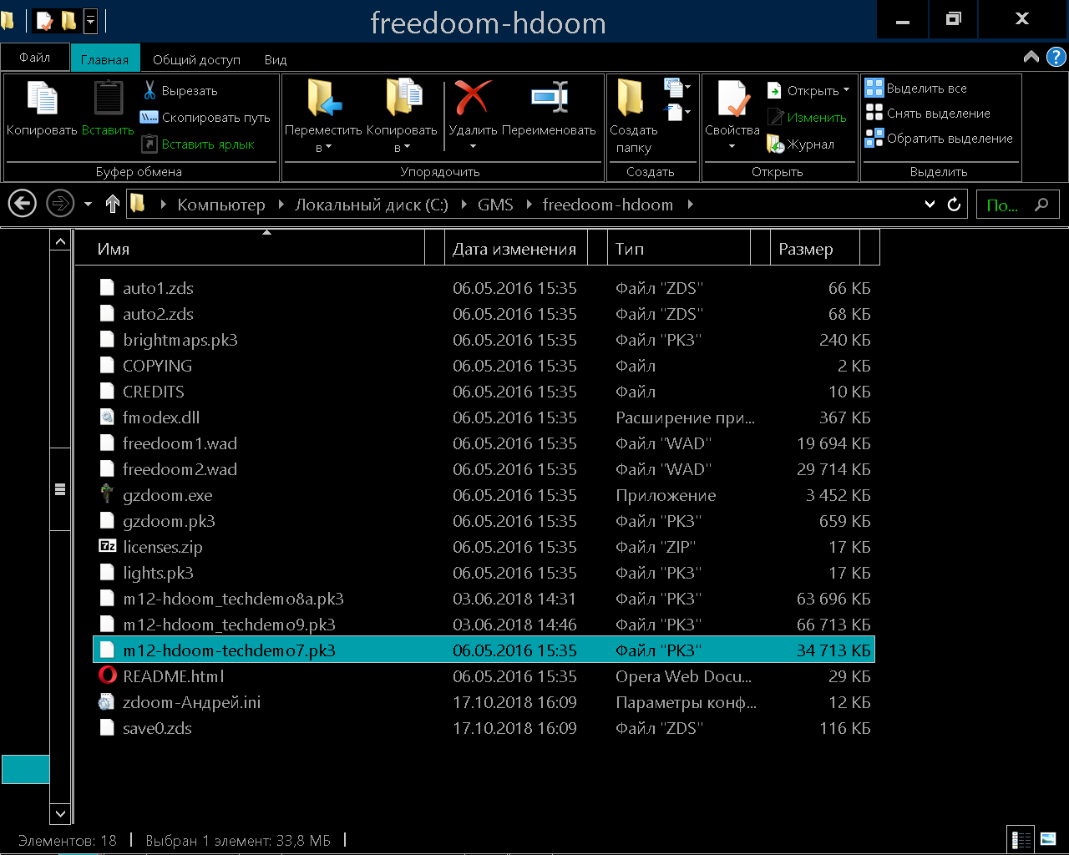The height and width of the screenshot is (855, 1069).
Task: Click Copy path command
Action: tap(205, 117)
